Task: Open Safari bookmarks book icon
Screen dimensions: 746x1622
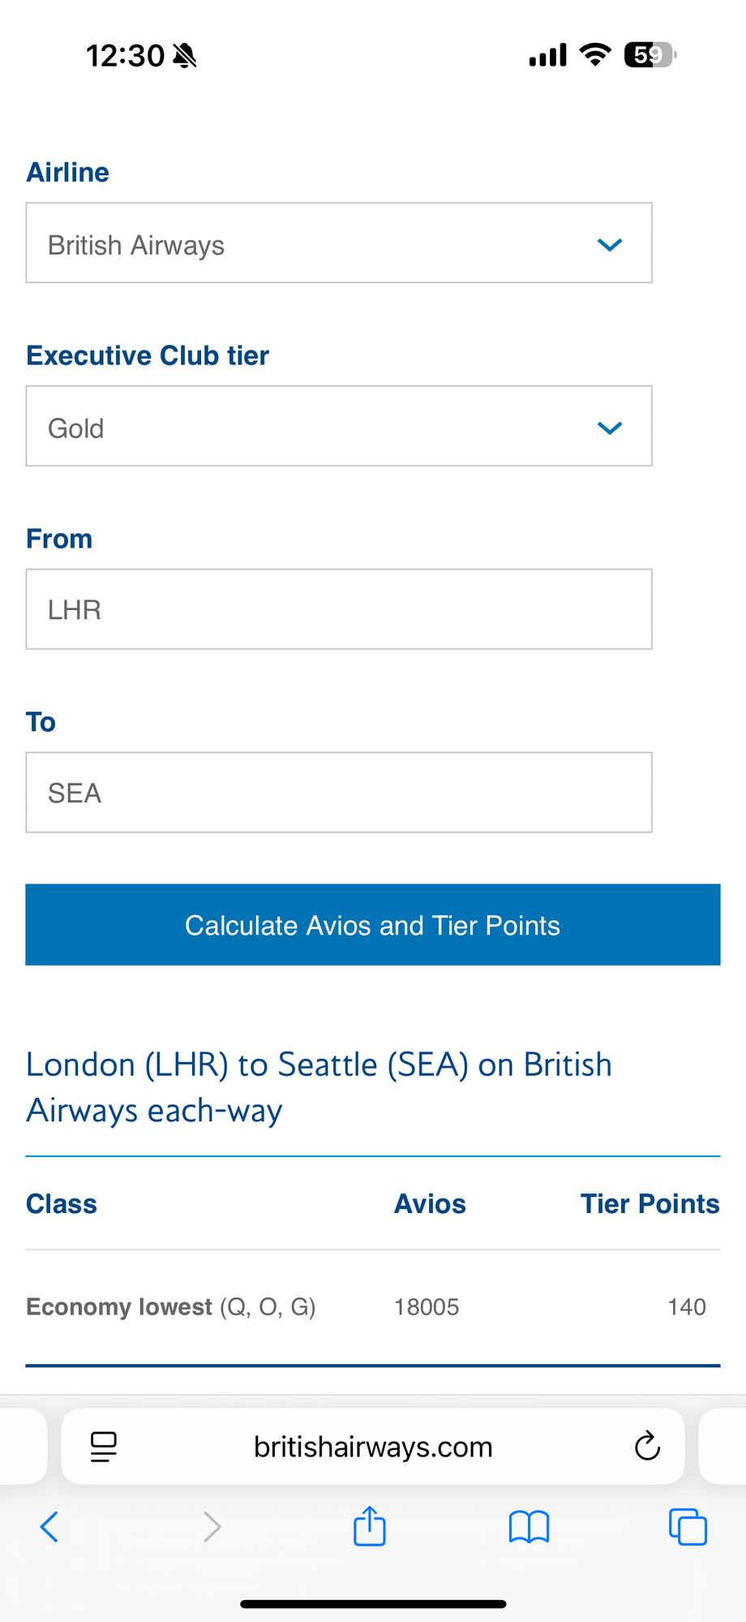Action: pos(529,1526)
